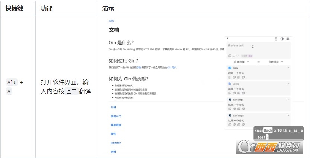Click the bullet 在社区帮助其他人
Screen dimensions: 310x158
[x=124, y=86]
